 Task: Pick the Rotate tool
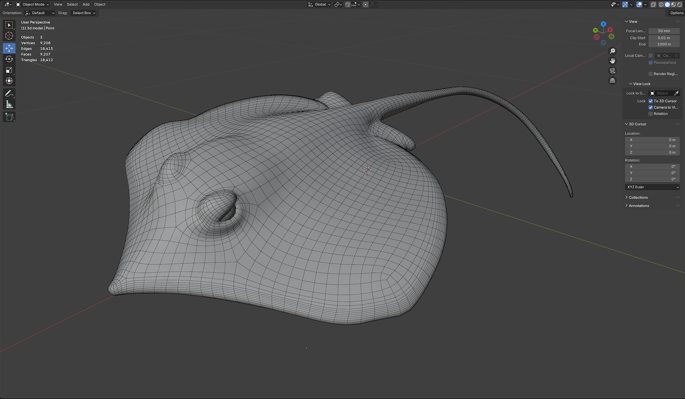tap(9, 59)
